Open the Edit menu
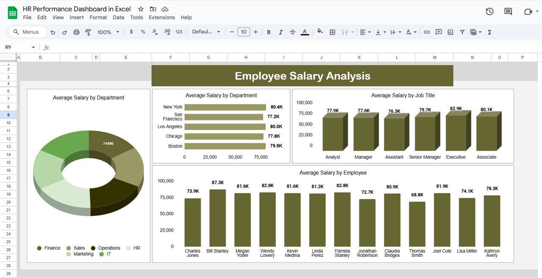The height and width of the screenshot is (278, 542). tap(42, 17)
